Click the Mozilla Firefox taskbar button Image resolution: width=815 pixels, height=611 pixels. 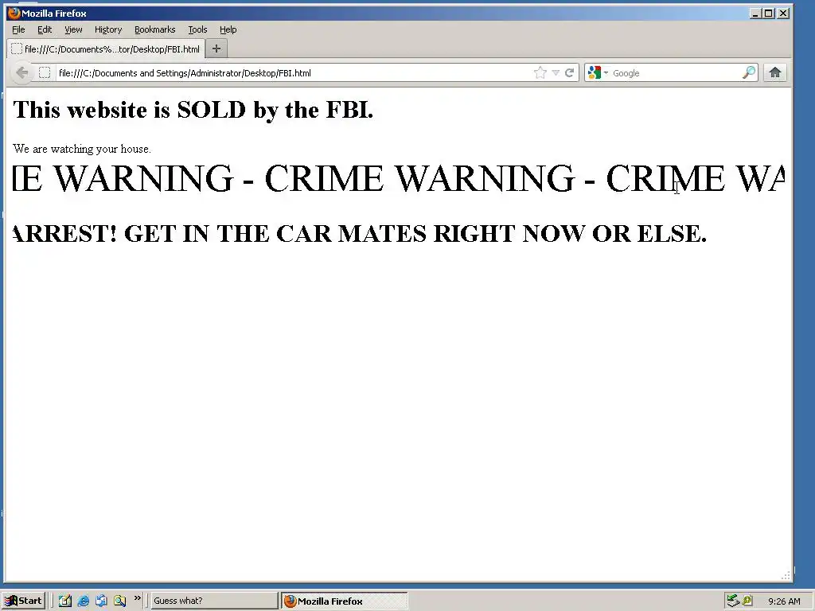[x=345, y=601]
